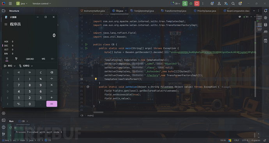Open the Notifications bell icon

pyautogui.click(x=265, y=11)
